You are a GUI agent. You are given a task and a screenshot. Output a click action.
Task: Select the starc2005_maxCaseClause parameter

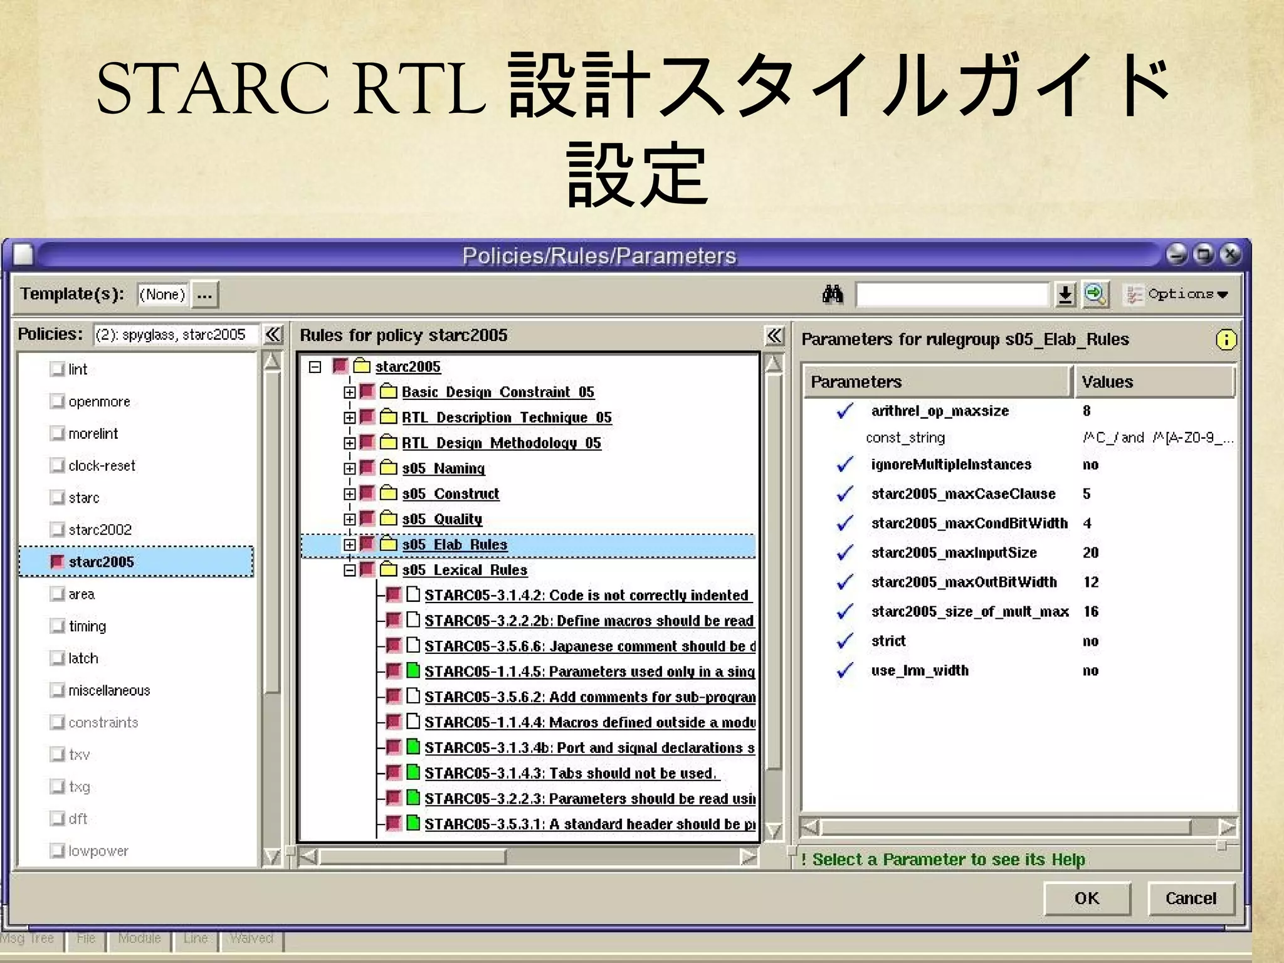click(x=963, y=494)
